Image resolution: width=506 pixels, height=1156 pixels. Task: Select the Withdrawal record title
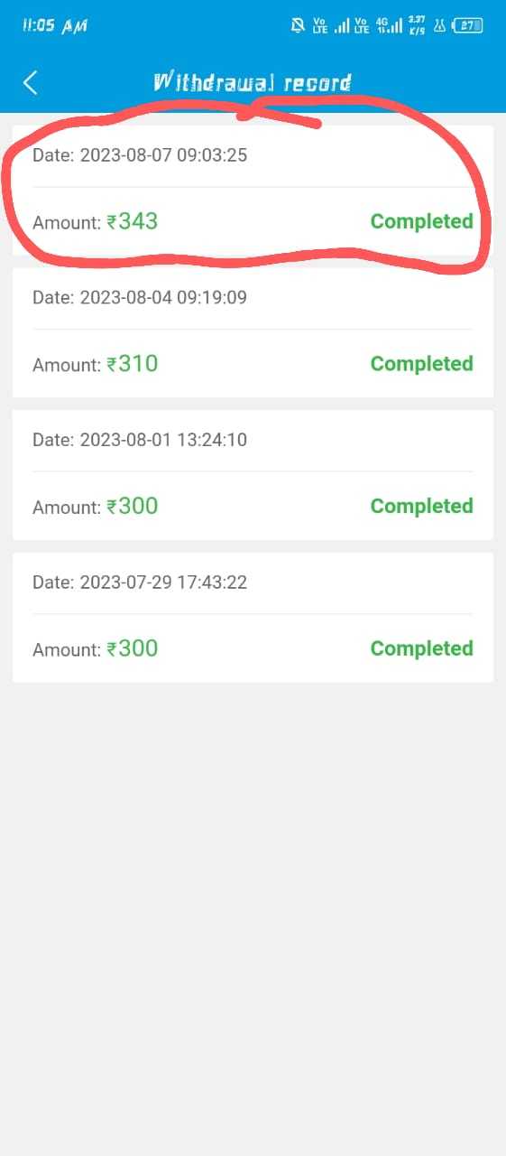tap(253, 83)
